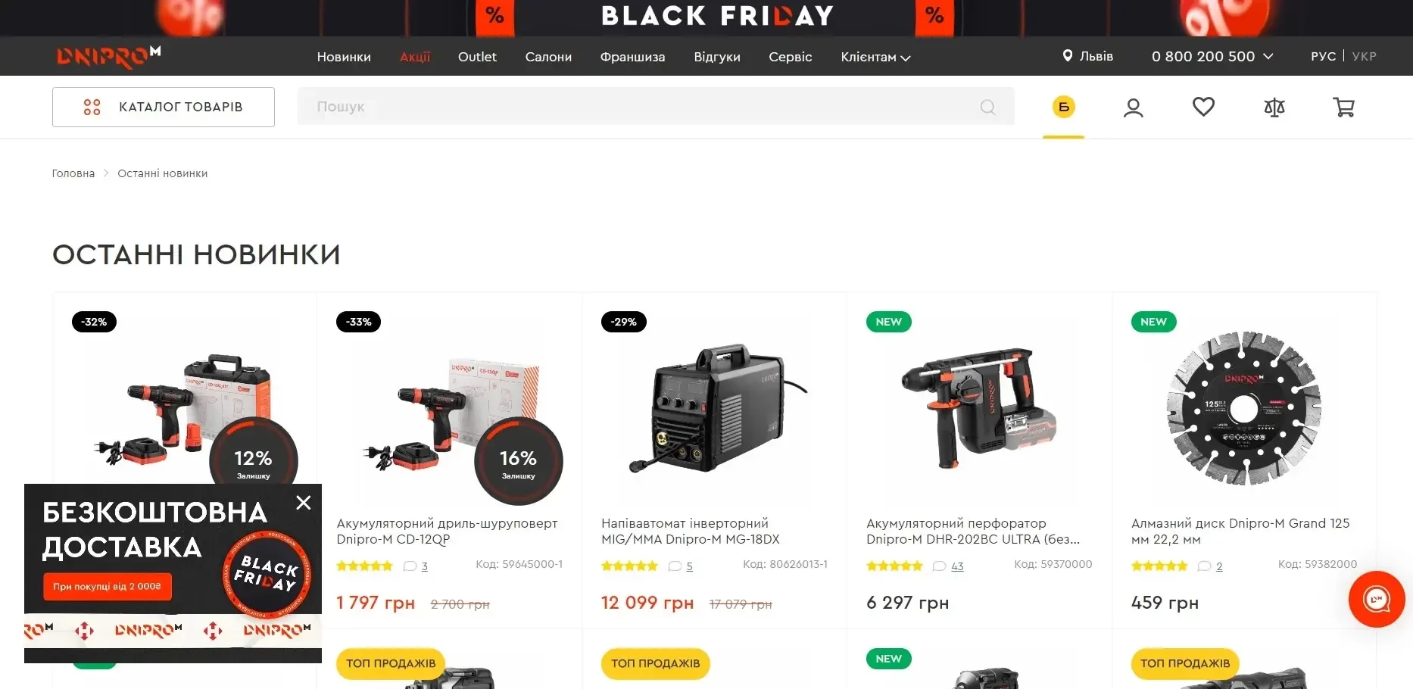Image resolution: width=1413 pixels, height=689 pixels.
Task: Click the Dnipro-M logo
Action: coord(108,56)
